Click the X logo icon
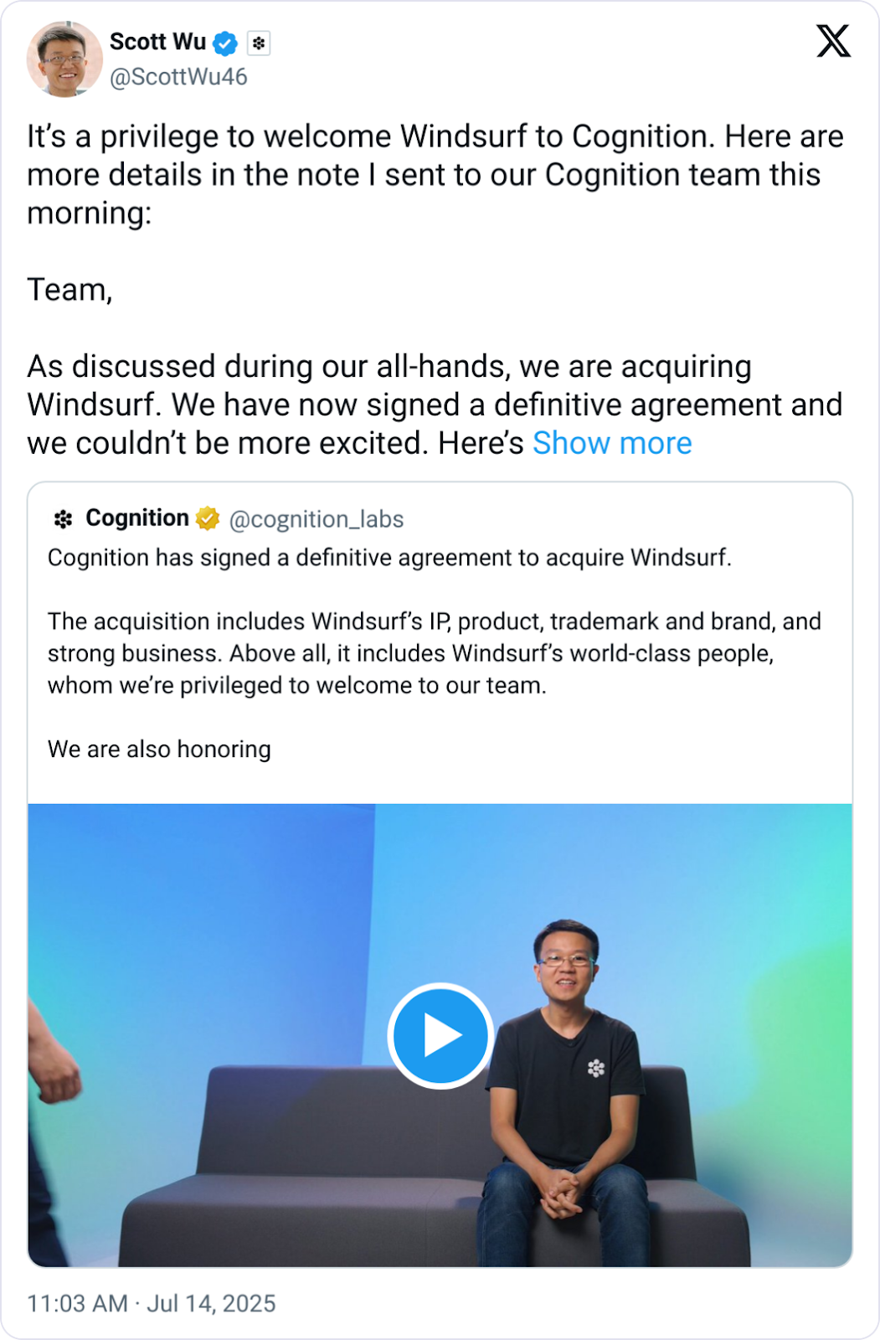This screenshot has width=880, height=1340. point(833,40)
